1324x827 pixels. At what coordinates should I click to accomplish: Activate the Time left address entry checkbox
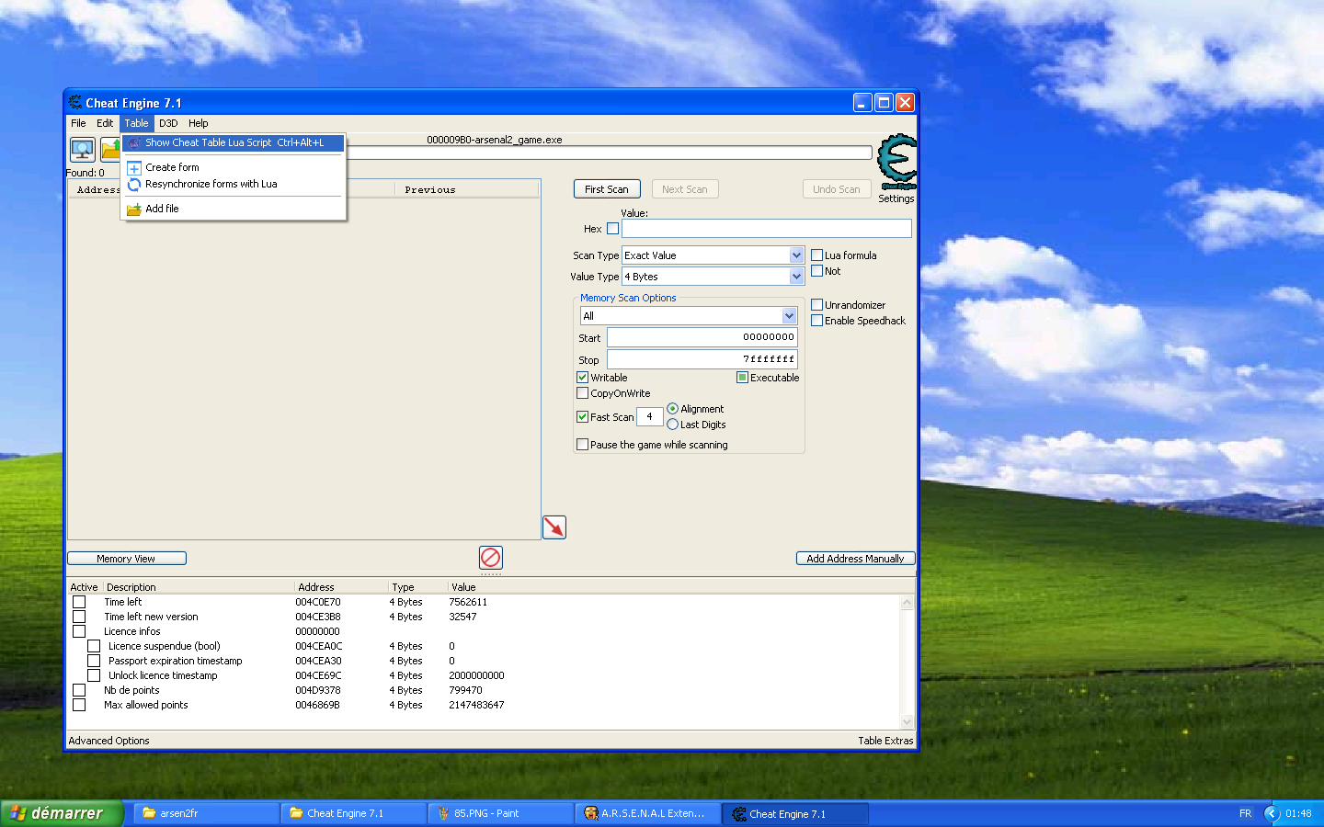click(x=79, y=602)
